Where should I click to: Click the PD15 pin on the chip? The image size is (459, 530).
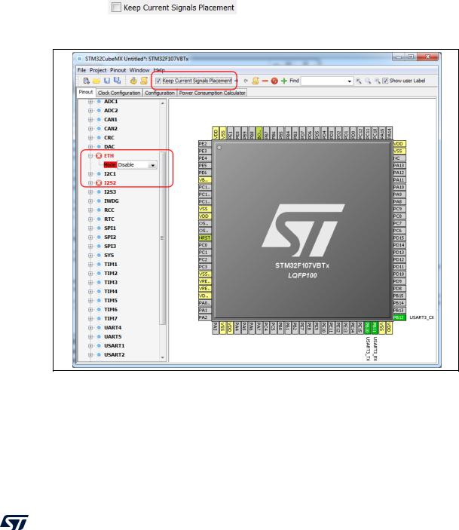point(399,237)
